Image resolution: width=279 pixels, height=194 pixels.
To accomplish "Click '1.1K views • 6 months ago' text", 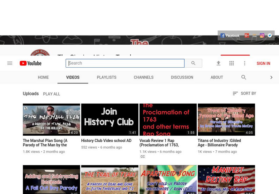I will pyautogui.click(x=160, y=152).
